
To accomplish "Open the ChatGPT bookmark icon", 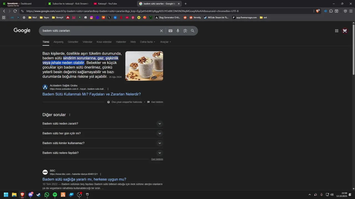I will click(x=24, y=17).
